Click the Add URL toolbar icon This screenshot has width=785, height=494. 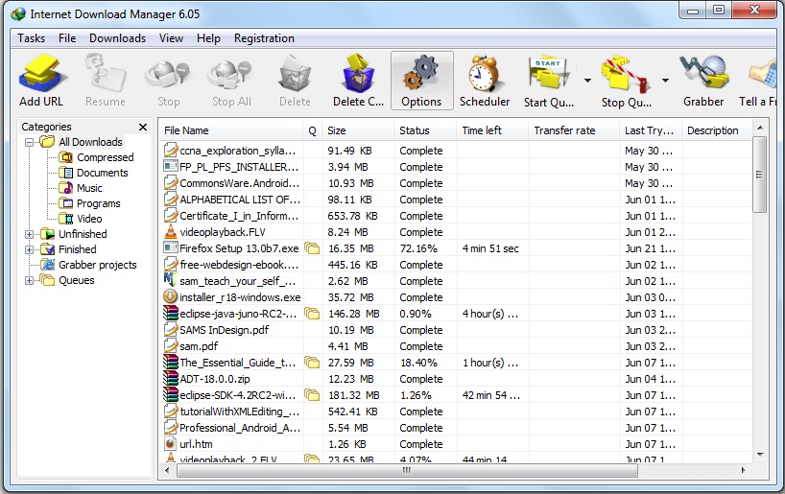click(41, 74)
